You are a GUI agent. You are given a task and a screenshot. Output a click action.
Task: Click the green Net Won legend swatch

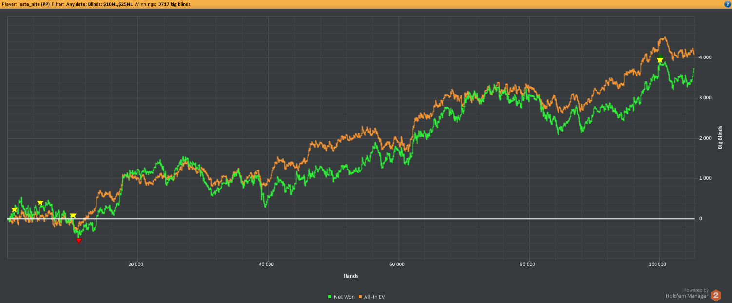tap(330, 297)
